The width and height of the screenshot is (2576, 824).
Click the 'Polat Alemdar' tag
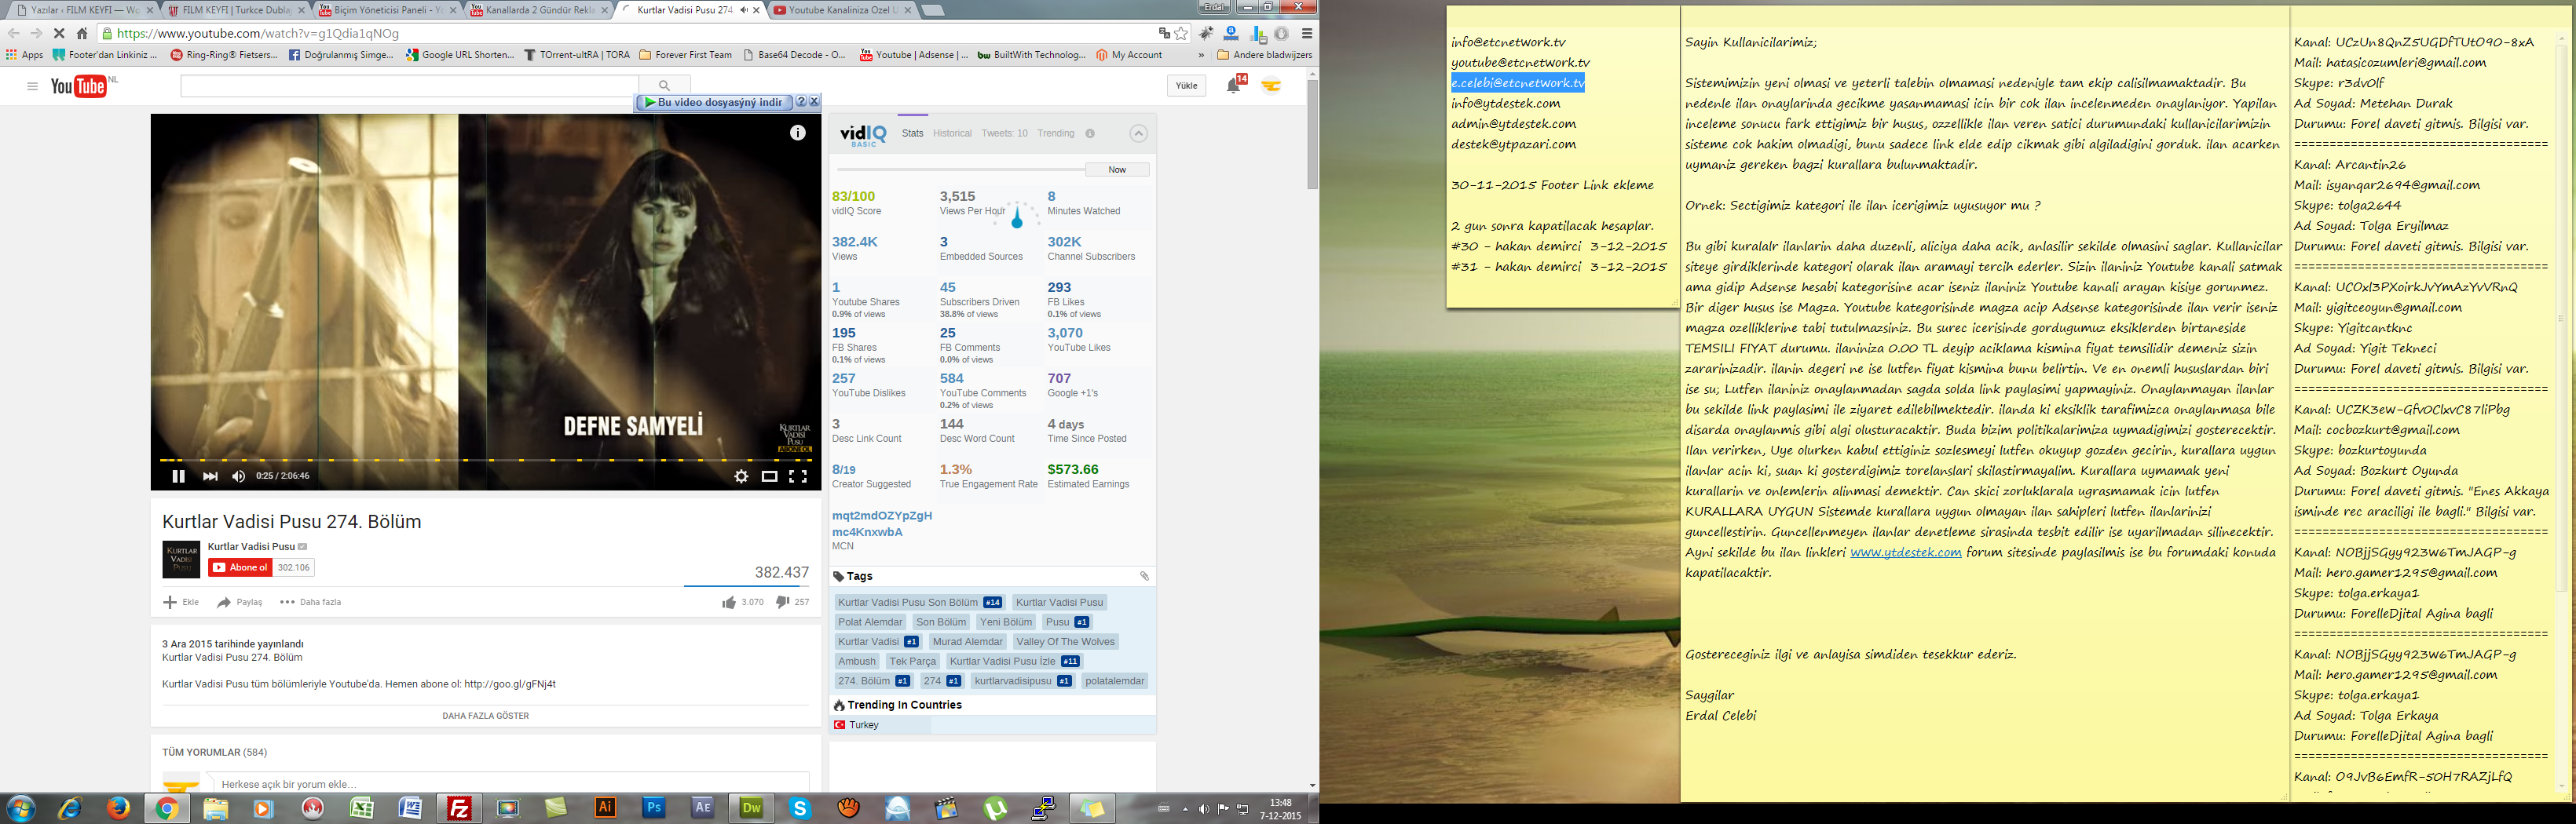870,622
